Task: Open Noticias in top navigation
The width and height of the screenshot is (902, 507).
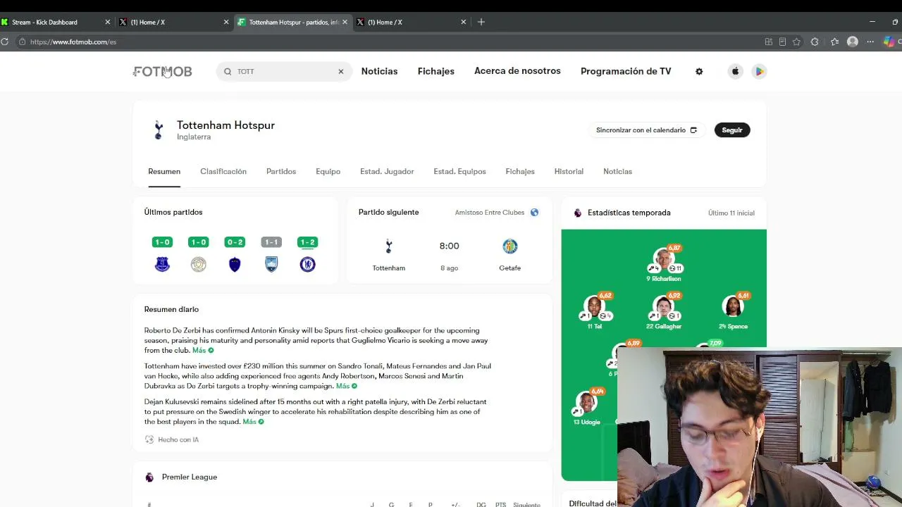Action: 379,71
